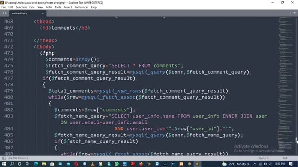Image resolution: width=298 pixels, height=167 pixels.
Task: Launch Google Chrome from taskbar
Action: [190, 164]
